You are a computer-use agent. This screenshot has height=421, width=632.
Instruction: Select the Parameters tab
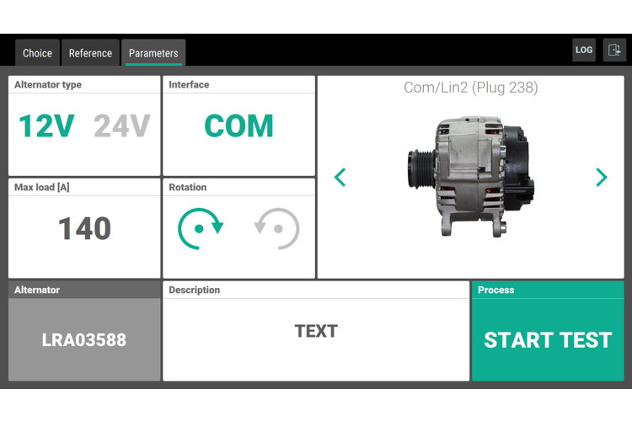(153, 53)
